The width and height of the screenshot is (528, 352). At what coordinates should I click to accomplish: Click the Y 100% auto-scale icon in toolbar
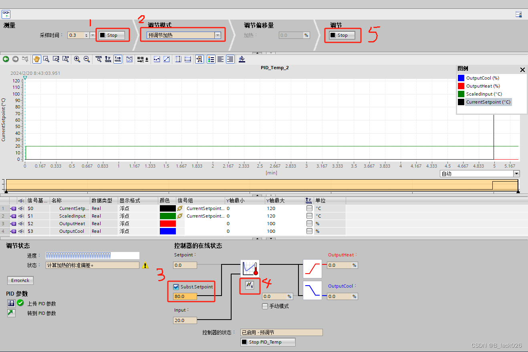108,59
